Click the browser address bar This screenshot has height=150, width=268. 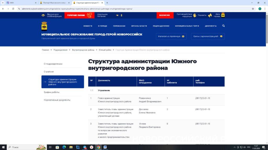131,9
